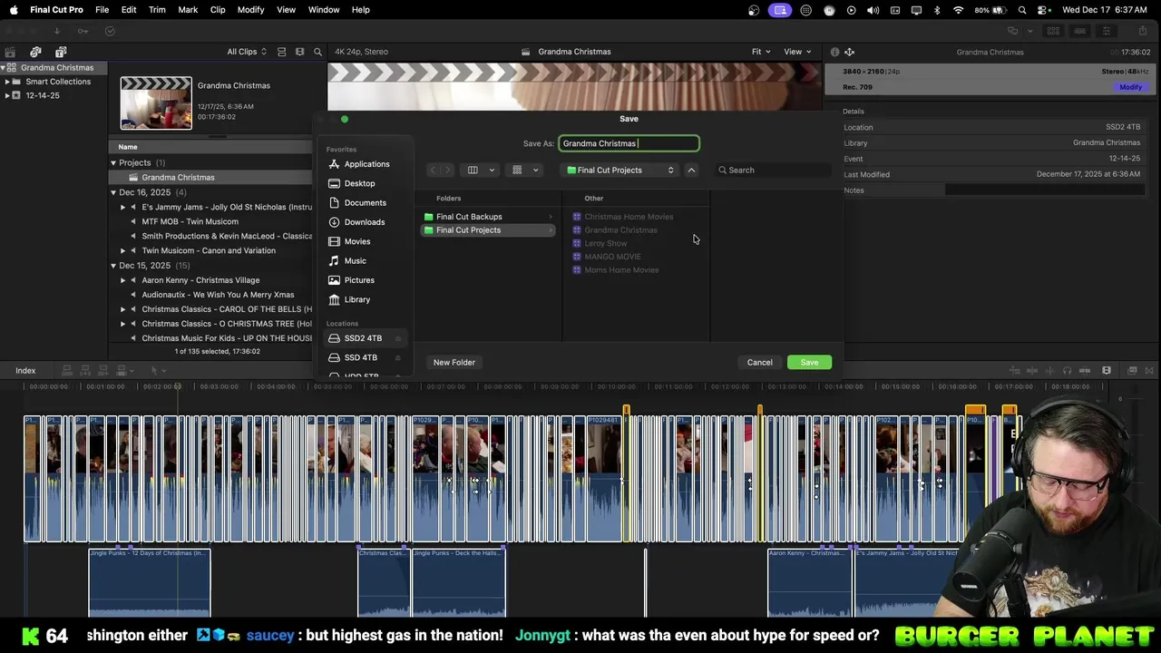This screenshot has width=1161, height=653.
Task: Open Final Cut Projects location popup
Action: coord(620,171)
